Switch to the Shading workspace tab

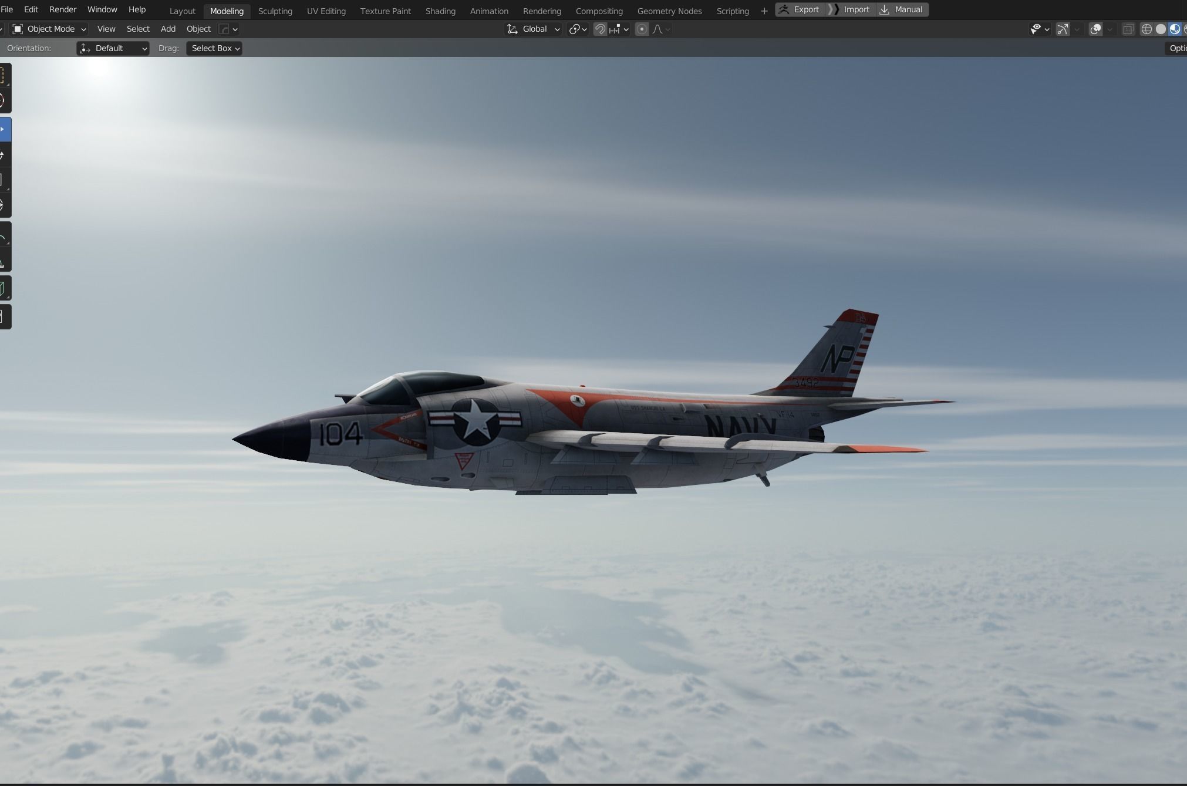tap(440, 11)
